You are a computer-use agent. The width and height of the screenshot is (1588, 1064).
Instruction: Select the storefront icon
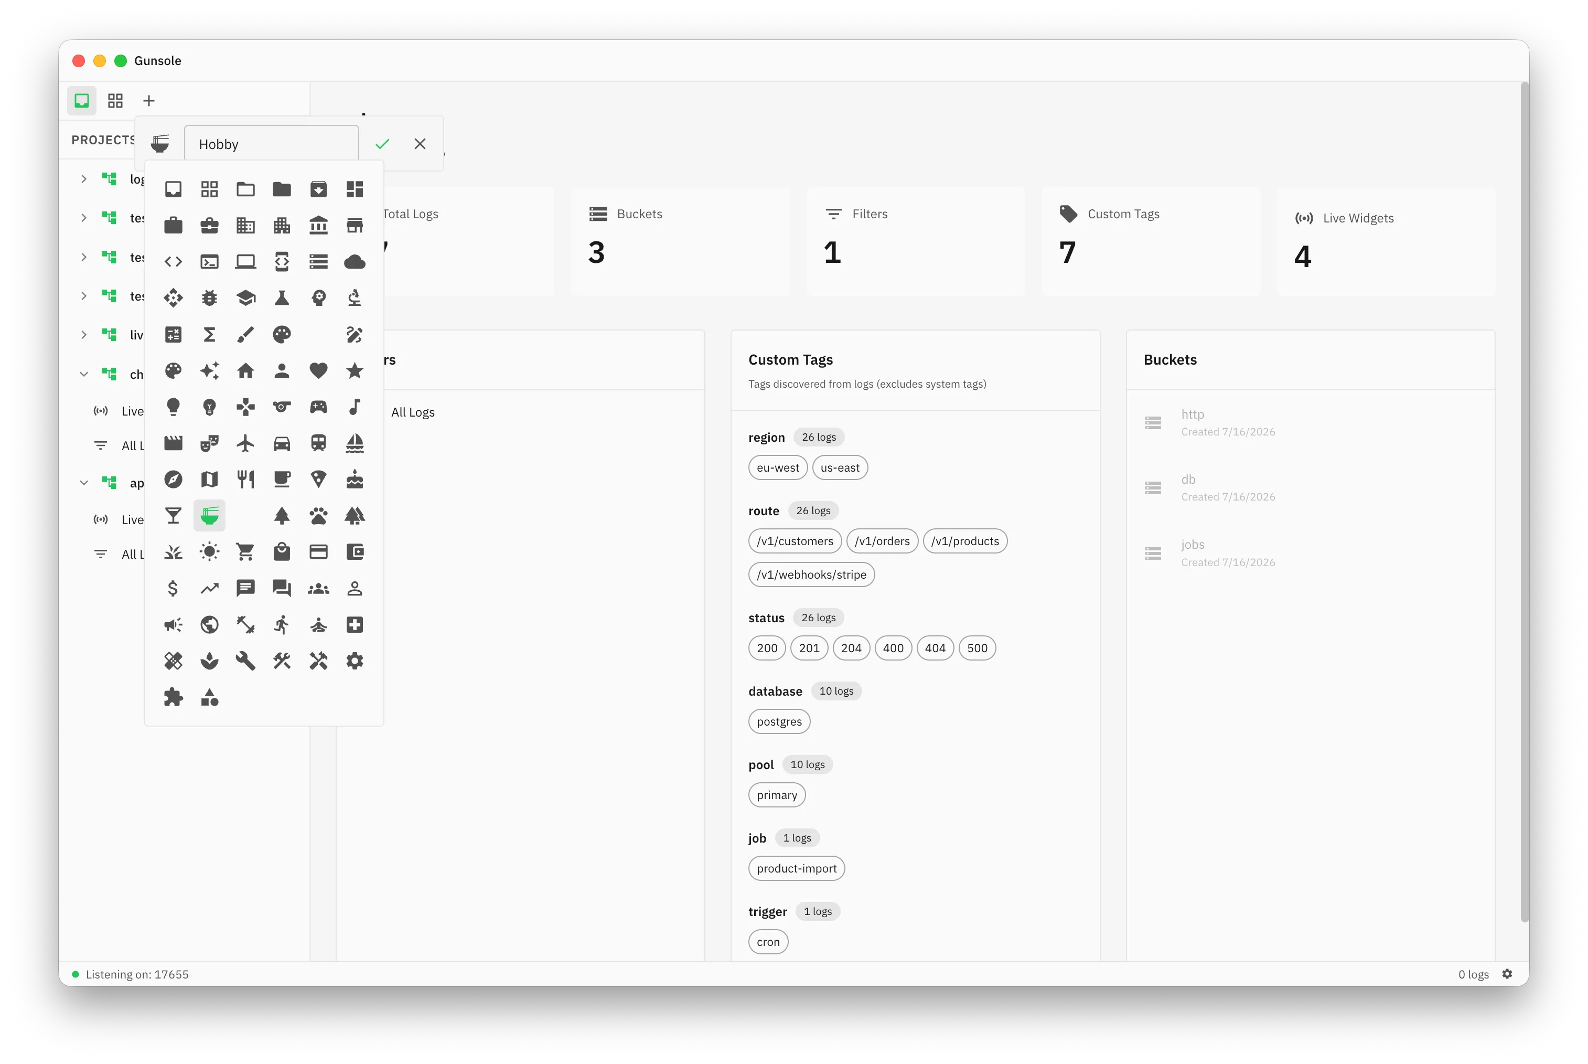[x=355, y=225]
